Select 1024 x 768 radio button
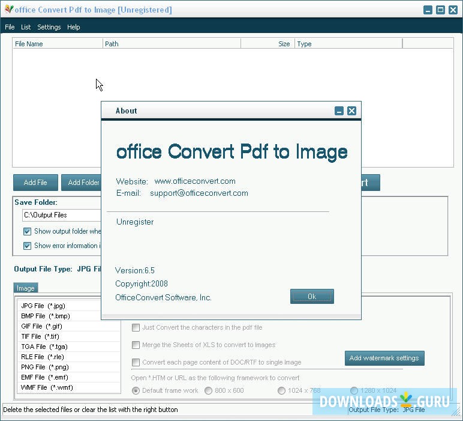Screen dimensions: 463x421 [x=281, y=390]
